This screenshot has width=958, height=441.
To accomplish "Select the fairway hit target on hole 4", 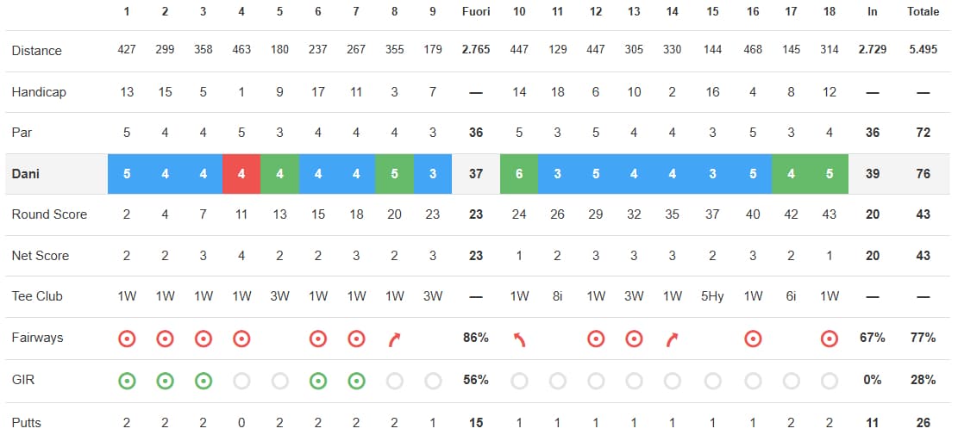I will point(241,339).
